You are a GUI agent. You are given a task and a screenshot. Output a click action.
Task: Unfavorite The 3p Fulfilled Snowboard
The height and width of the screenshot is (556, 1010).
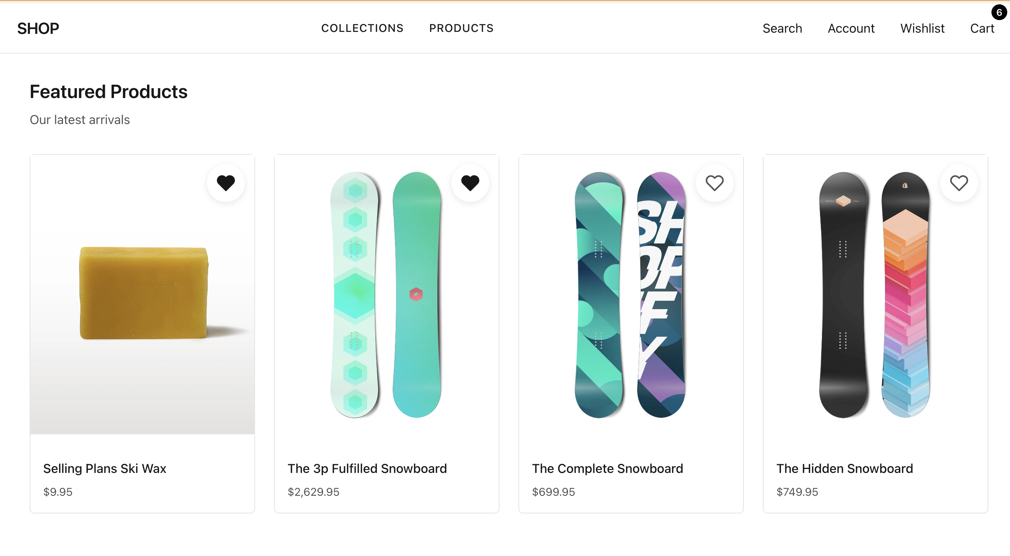(471, 183)
